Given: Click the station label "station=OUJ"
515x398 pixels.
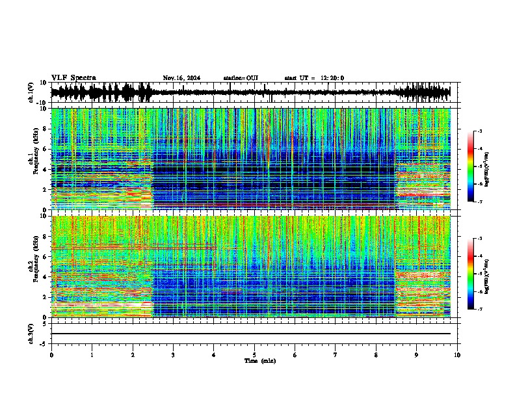Looking at the screenshot, I should point(241,78).
